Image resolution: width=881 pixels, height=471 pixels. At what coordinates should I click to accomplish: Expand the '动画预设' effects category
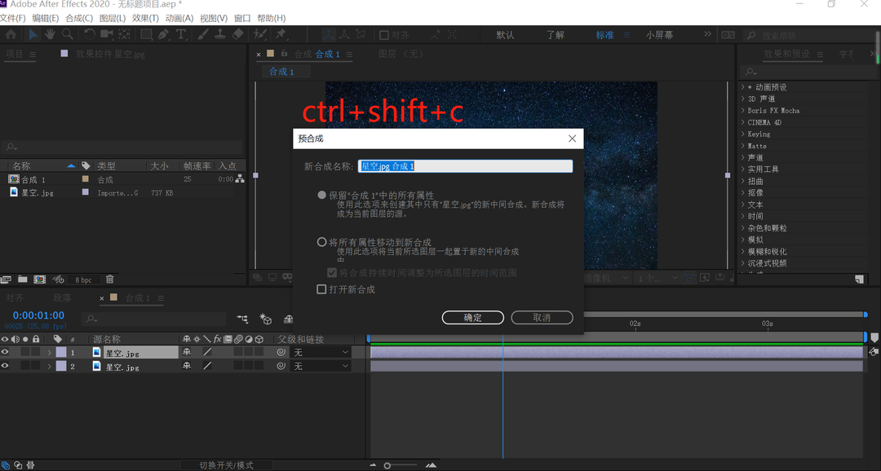click(743, 87)
